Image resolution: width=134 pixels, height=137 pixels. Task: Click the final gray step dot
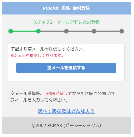coord(122,31)
